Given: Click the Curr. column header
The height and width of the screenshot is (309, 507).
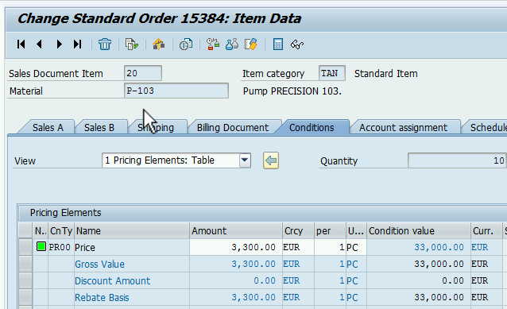Looking at the screenshot, I should coord(486,231).
